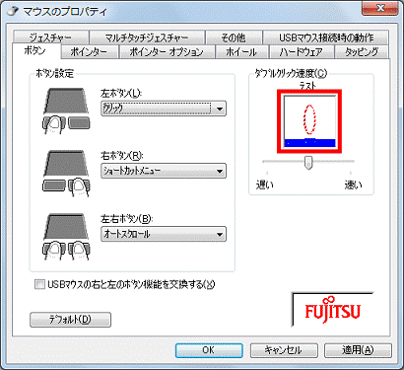Open the その他 tab
The image size is (404, 370).
[x=234, y=37]
